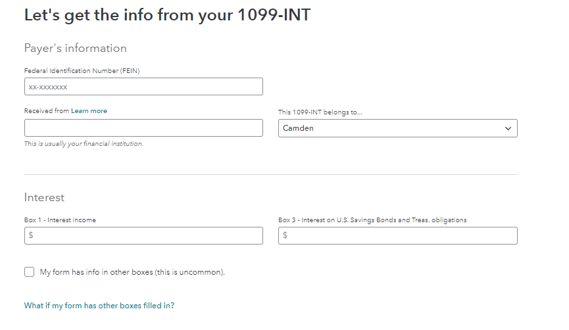Viewport: 569px width, 330px height.
Task: Check the 'My form has info in other boxes' checkbox
Action: (30, 272)
